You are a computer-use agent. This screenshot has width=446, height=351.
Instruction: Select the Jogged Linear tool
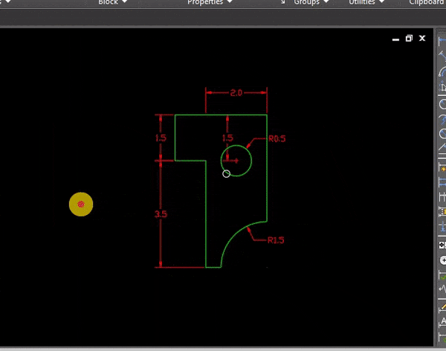point(442,289)
